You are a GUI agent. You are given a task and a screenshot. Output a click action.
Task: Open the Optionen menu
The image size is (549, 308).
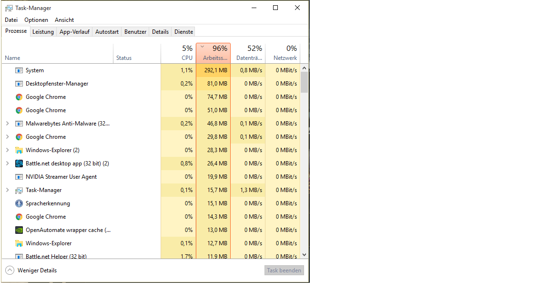(x=36, y=20)
